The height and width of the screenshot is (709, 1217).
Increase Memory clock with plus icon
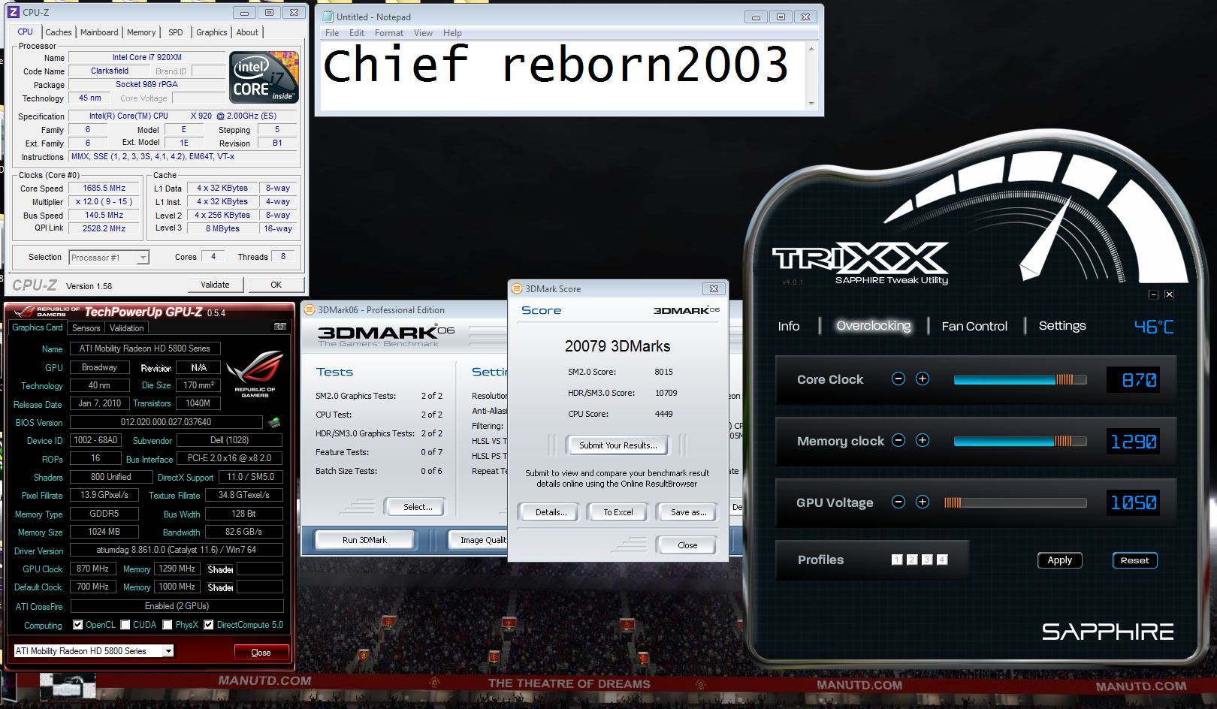[923, 440]
